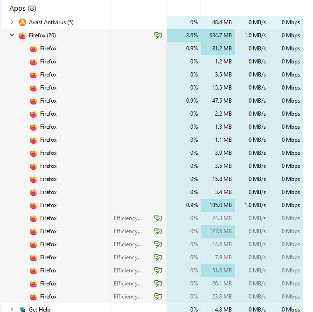This screenshot has height=312, width=313.
Task: Collapse the Firefox (20) process group
Action: [12, 35]
